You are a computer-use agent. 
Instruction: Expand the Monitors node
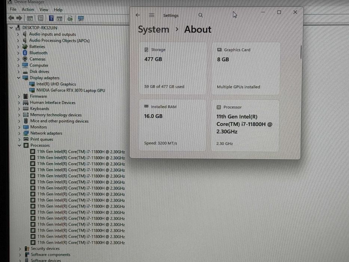(x=19, y=127)
